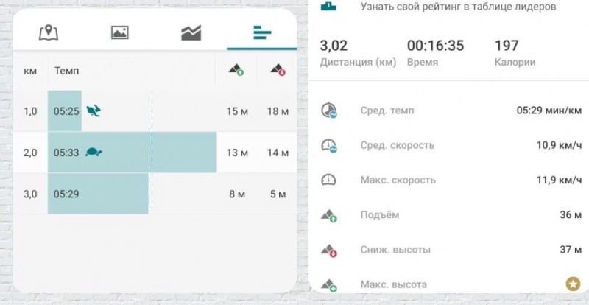Select the 05:29 pace bar for km 3
The image size is (589, 305).
coord(98,194)
